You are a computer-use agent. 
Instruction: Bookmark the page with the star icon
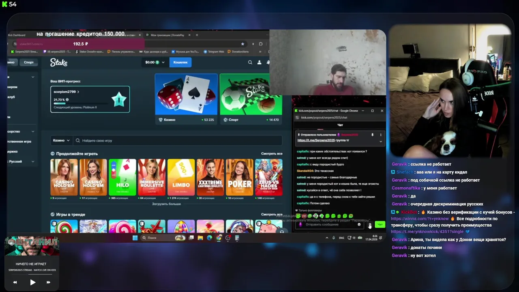pyautogui.click(x=243, y=44)
